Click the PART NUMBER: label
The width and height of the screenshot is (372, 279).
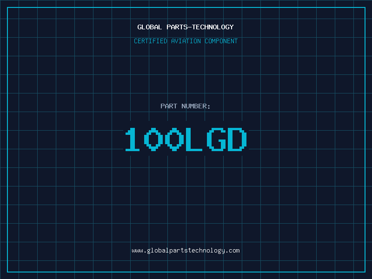click(x=186, y=106)
